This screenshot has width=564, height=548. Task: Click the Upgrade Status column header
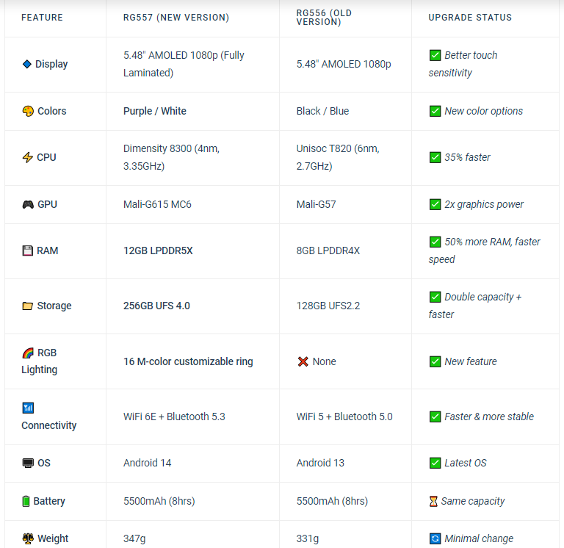[x=470, y=18]
